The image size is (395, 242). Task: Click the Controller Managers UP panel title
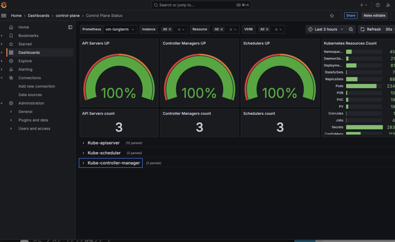[184, 43]
